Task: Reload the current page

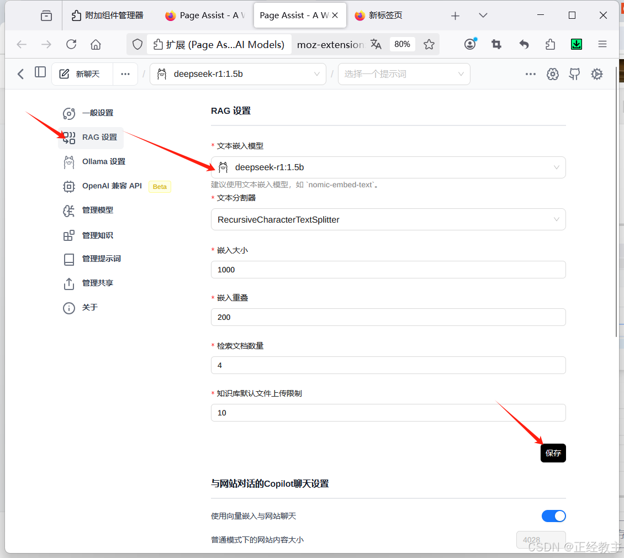Action: [x=71, y=44]
